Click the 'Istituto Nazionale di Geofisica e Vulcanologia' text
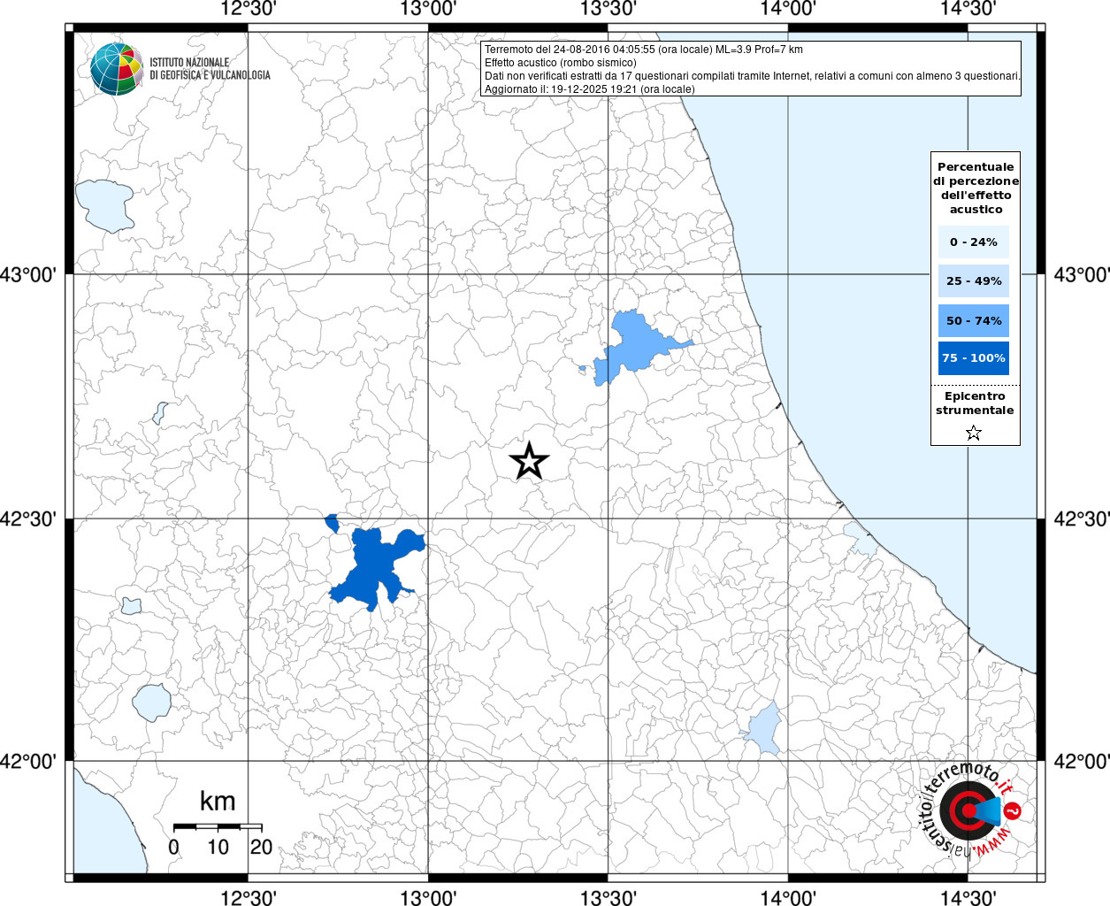 click(x=210, y=69)
